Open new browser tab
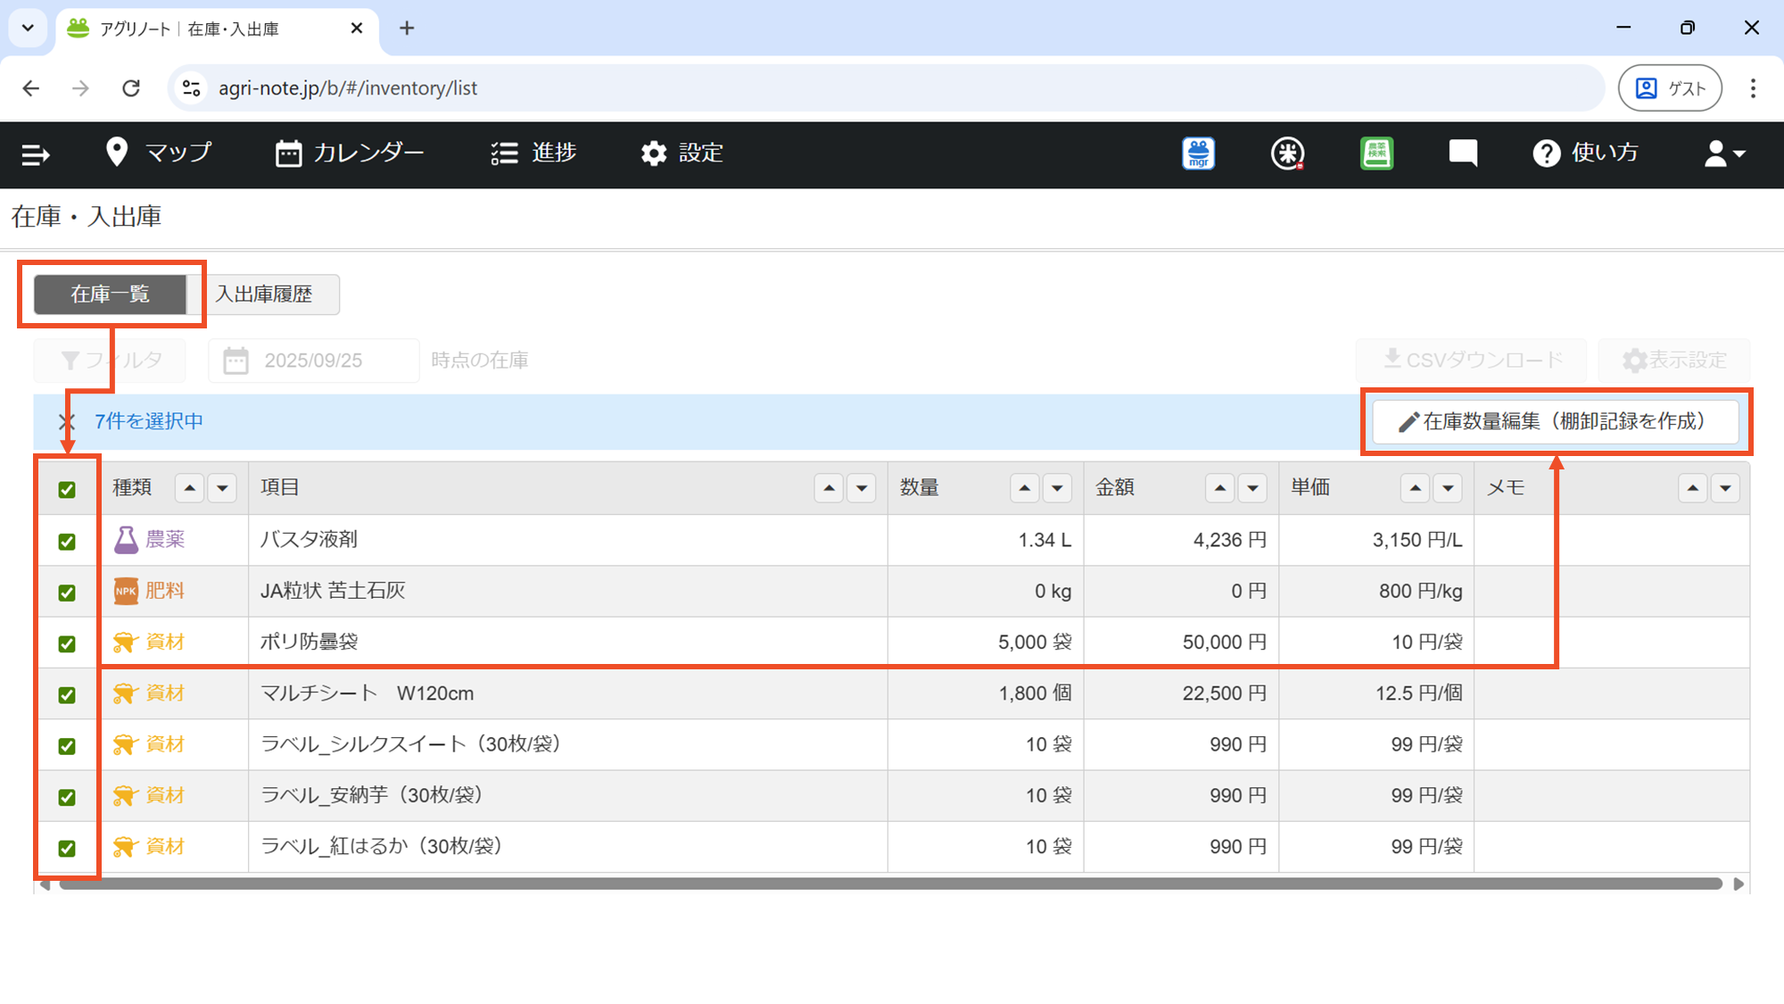The width and height of the screenshot is (1784, 1004). click(x=407, y=29)
